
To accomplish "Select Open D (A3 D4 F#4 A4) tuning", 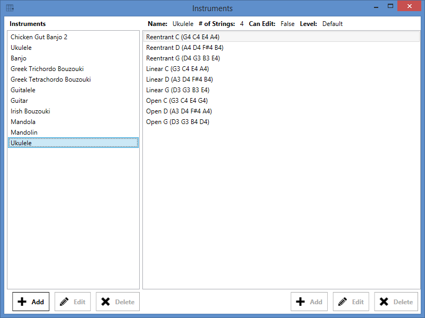I will click(179, 111).
